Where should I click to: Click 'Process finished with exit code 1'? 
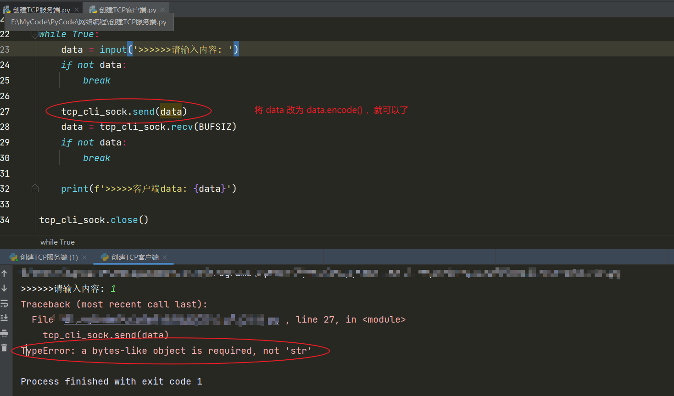coord(111,382)
